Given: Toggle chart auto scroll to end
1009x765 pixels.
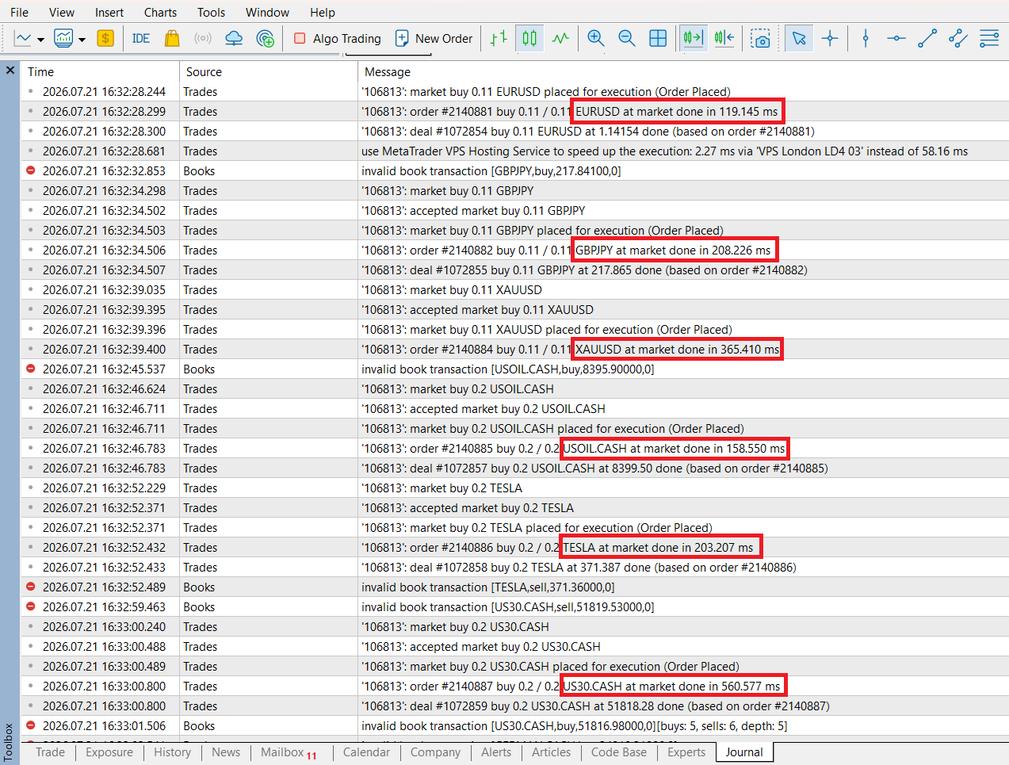Looking at the screenshot, I should [694, 38].
